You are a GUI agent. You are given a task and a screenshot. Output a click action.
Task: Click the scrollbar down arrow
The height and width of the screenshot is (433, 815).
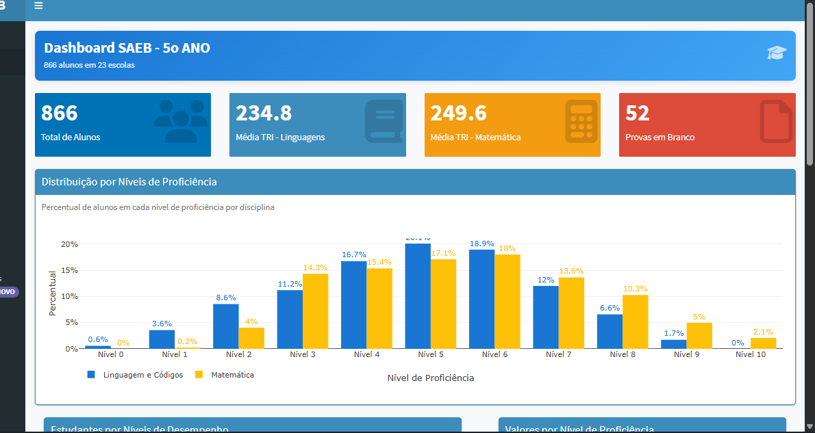click(810, 428)
